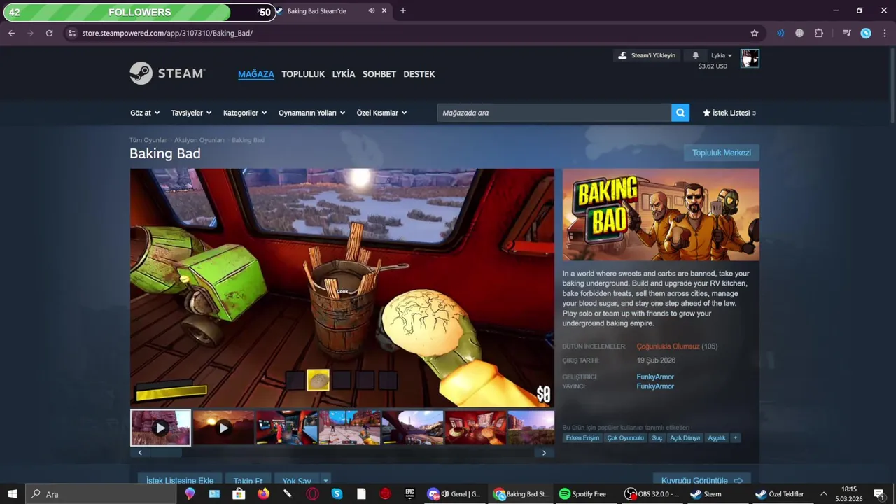This screenshot has height=504, width=896.
Task: Open a new browser tab with plus
Action: tap(402, 10)
